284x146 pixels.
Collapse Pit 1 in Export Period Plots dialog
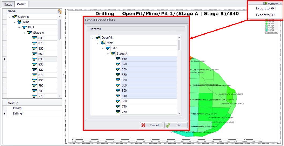[x=103, y=48]
